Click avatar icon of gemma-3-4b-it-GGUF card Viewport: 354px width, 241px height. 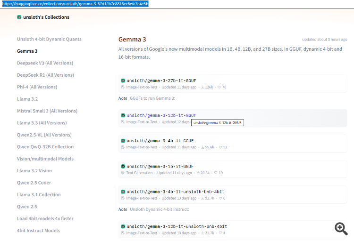[x=123, y=141]
